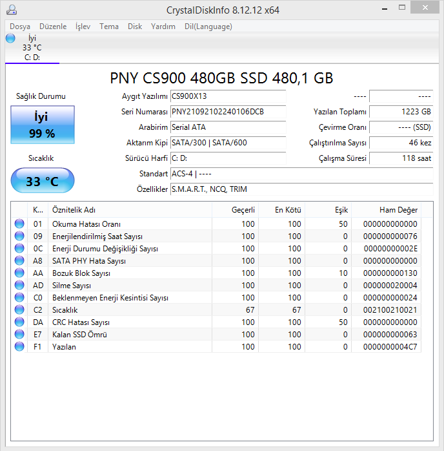444x451 pixels.
Task: Click the CrystalDiskInfo app icon in title bar
Action: 12,10
